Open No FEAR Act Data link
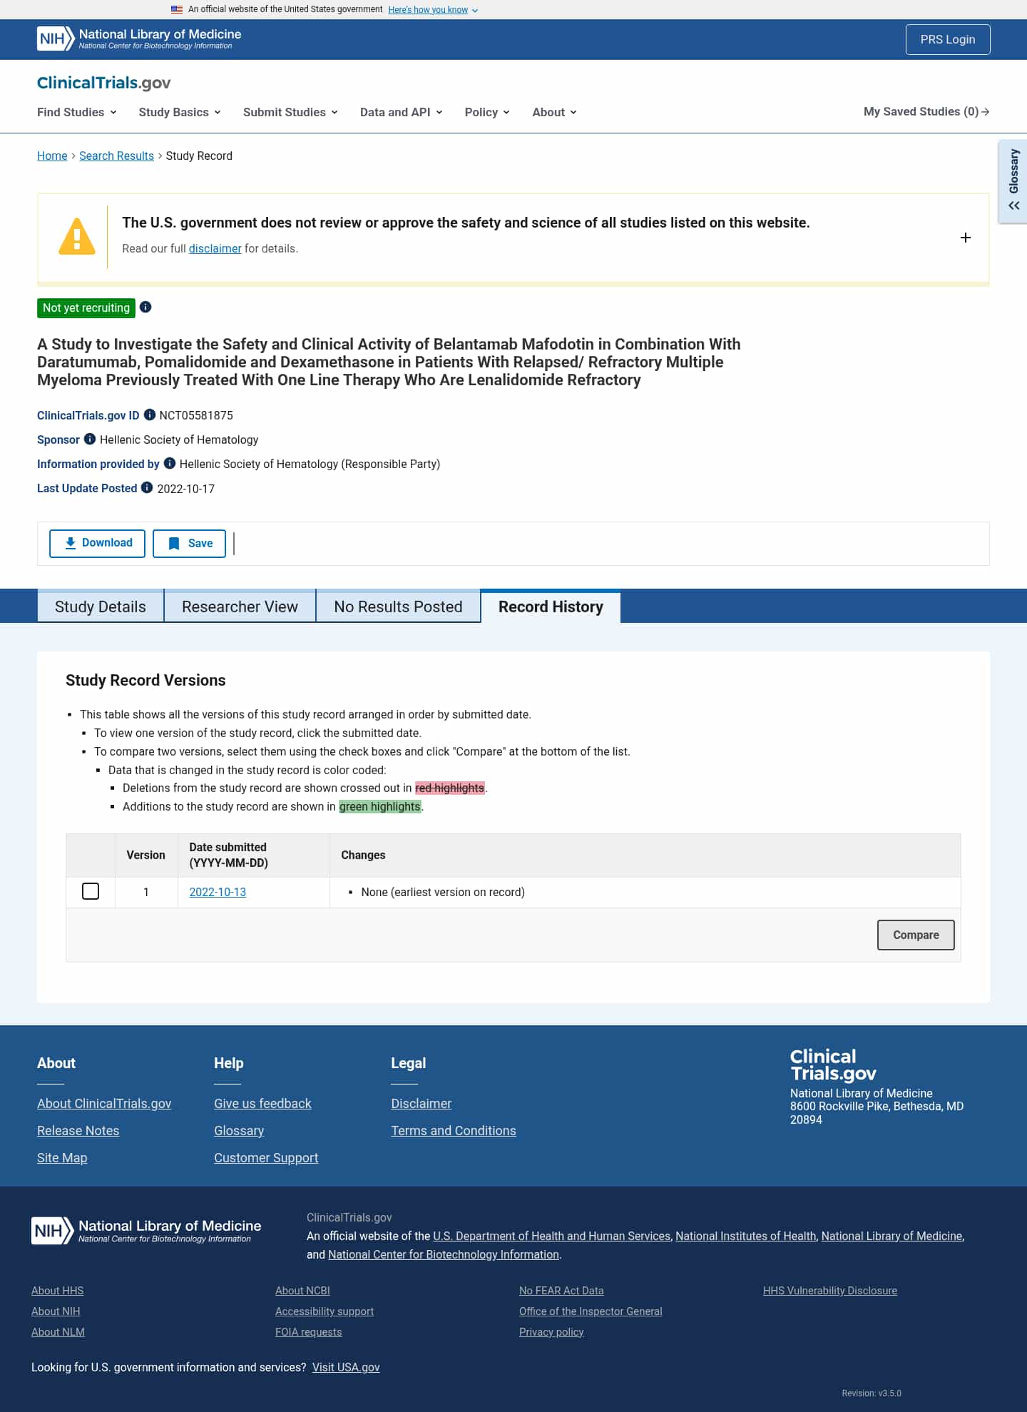The width and height of the screenshot is (1027, 1412). tap(561, 1290)
